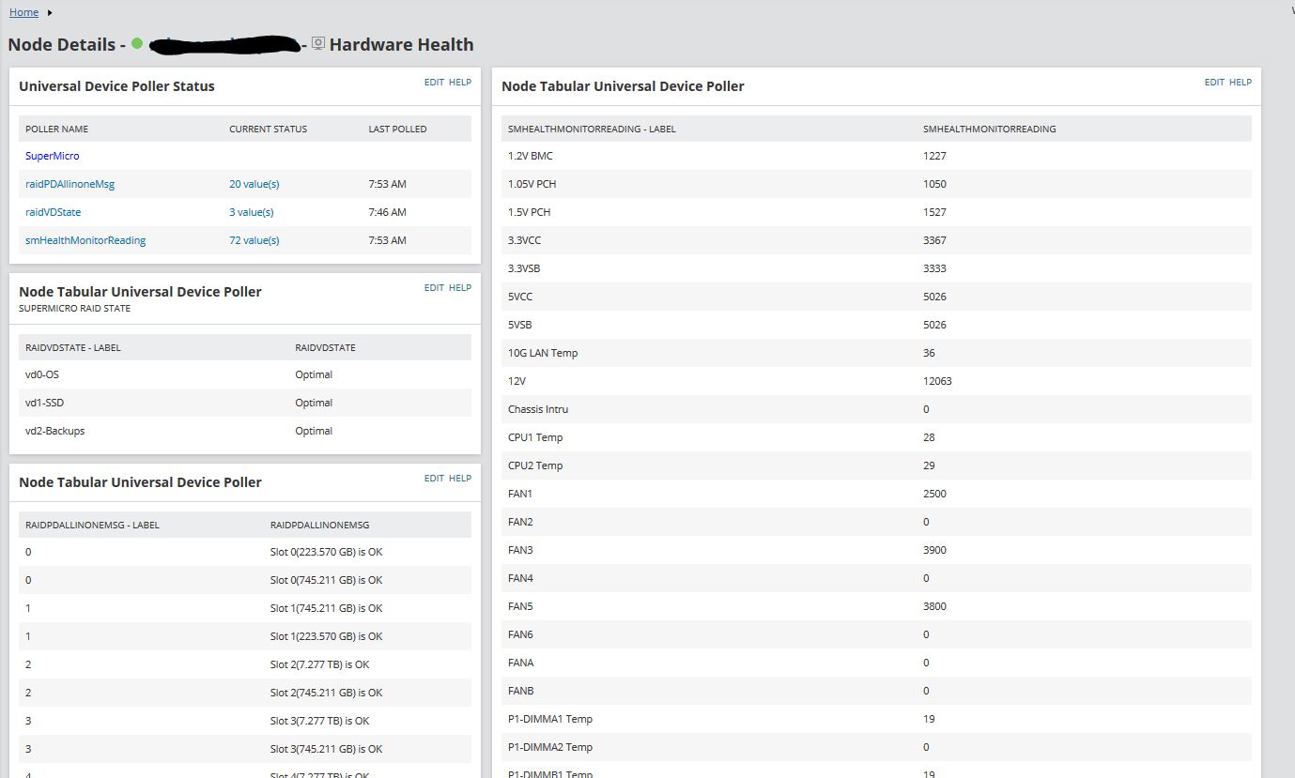View the 72 value(s) status link
This screenshot has width=1295, height=778.
254,240
